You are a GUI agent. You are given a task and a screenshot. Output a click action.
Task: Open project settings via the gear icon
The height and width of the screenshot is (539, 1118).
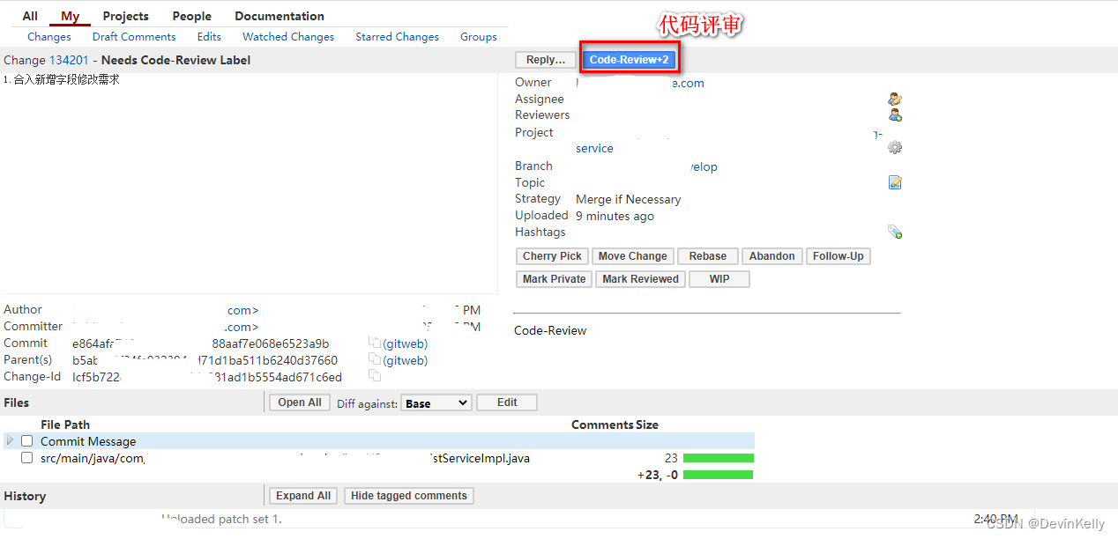895,147
